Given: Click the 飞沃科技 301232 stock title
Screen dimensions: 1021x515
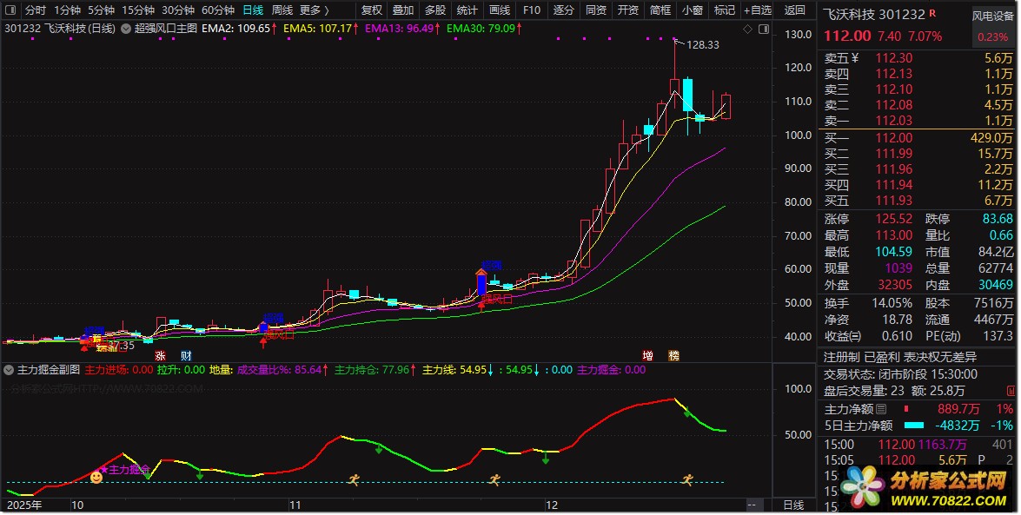Looking at the screenshot, I should (874, 14).
